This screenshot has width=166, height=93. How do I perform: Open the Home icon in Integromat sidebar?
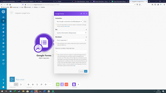pos(3,17)
